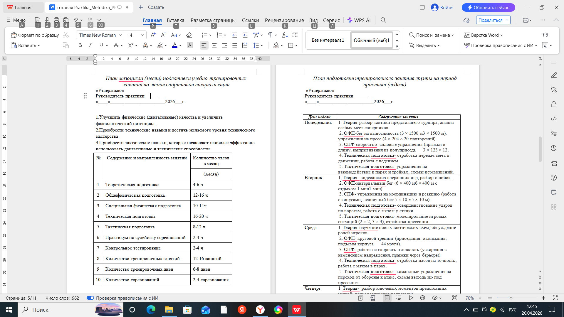Toggle eye protection view mode in the status bar
Image resolution: width=564 pixels, height=317 pixels.
click(435, 298)
